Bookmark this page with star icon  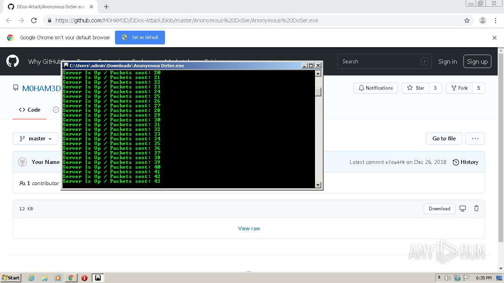tap(467, 20)
